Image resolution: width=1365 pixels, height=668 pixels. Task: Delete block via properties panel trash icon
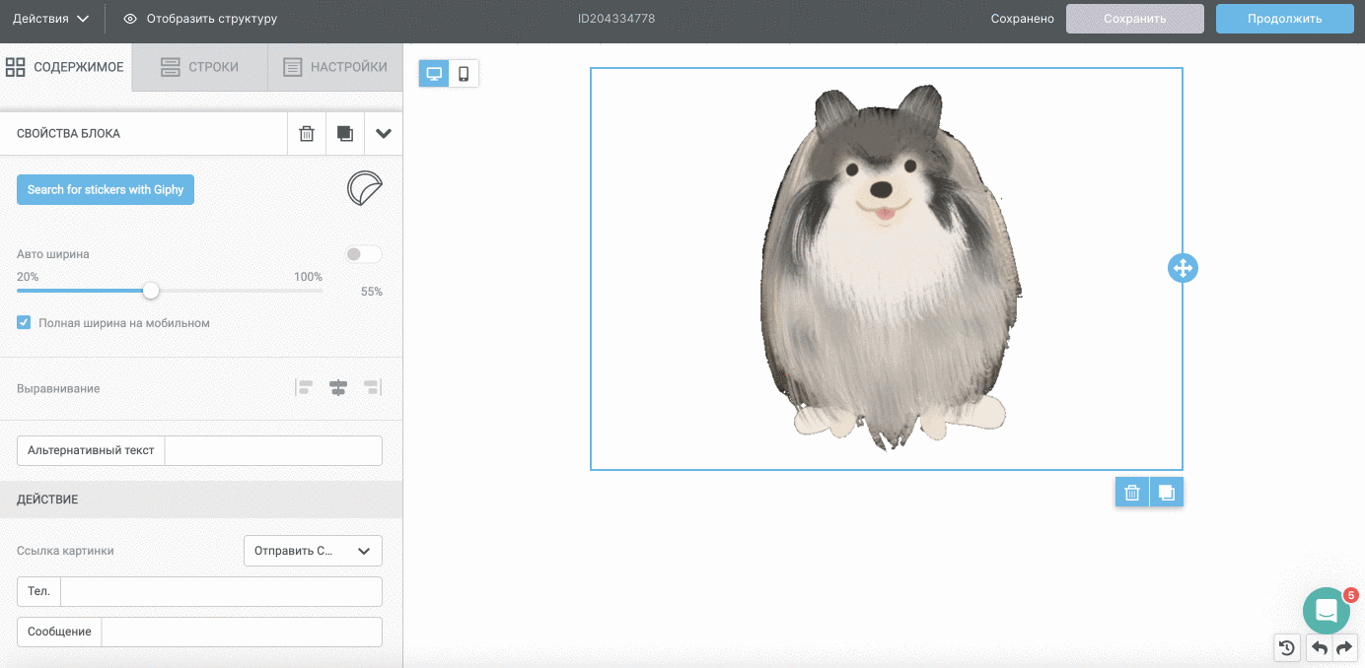pyautogui.click(x=307, y=134)
